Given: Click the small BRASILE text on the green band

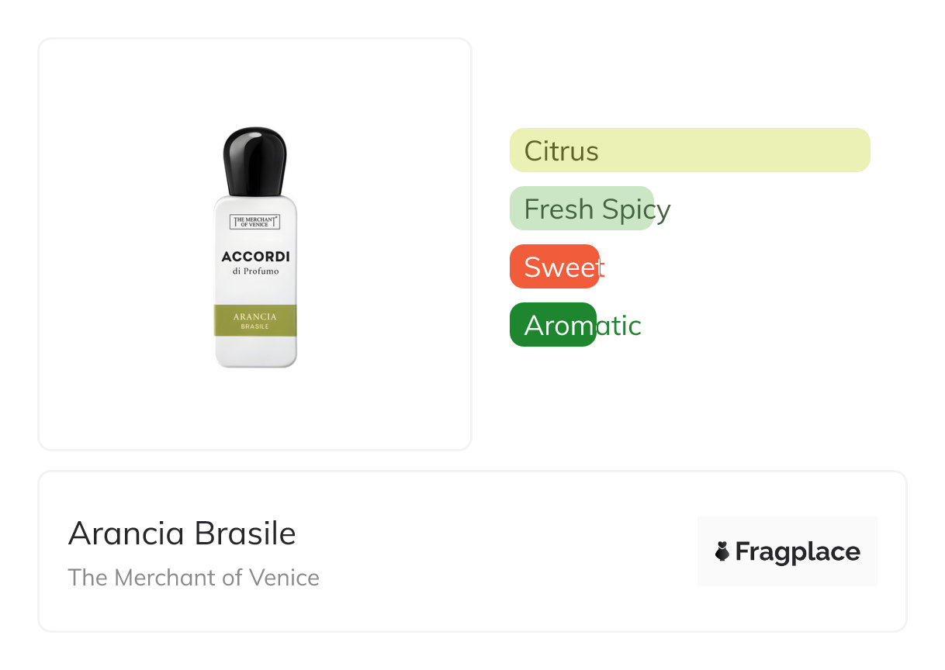Looking at the screenshot, I should [x=255, y=327].
